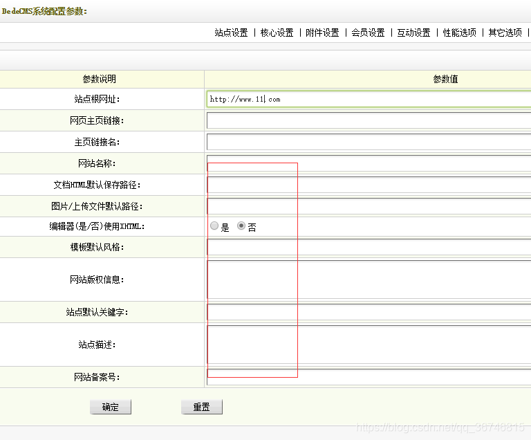Switch to the 核心设置 tab
The image size is (531, 440).
coord(277,33)
